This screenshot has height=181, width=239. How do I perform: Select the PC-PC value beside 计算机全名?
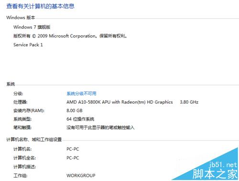pyautogui.click(x=73, y=158)
